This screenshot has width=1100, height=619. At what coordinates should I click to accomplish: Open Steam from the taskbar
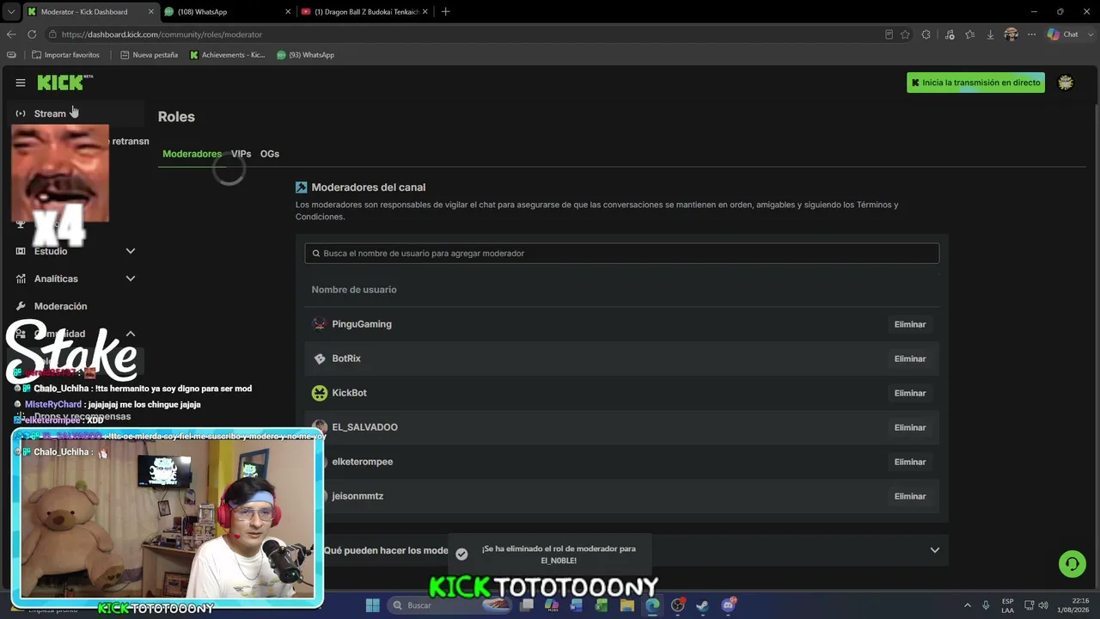tap(702, 605)
